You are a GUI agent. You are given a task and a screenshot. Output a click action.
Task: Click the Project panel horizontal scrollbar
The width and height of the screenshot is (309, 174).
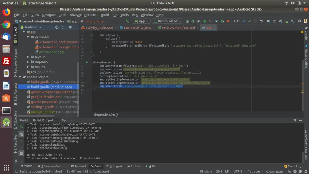coord(37,116)
